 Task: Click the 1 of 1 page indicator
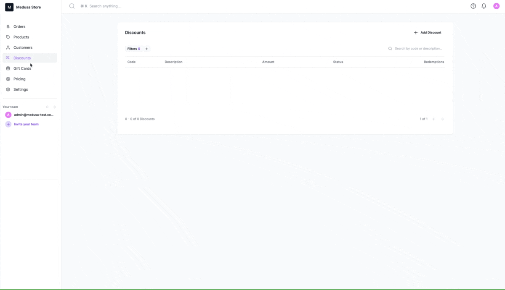(423, 119)
